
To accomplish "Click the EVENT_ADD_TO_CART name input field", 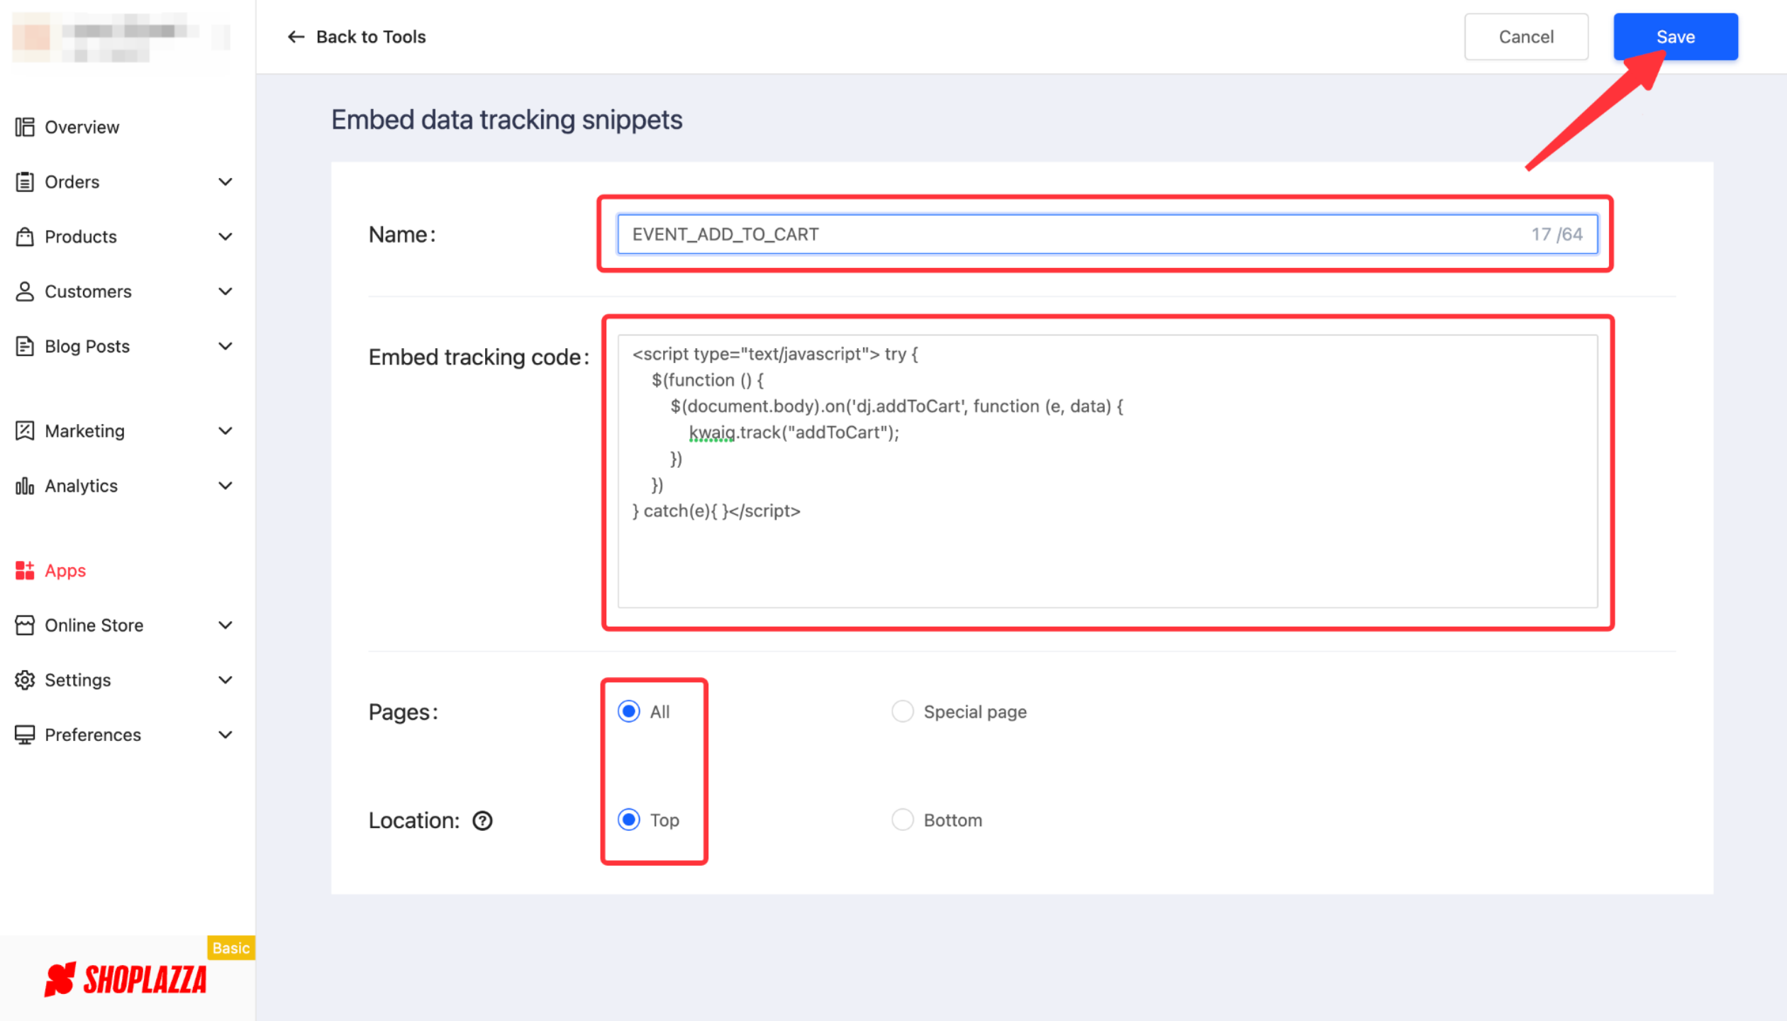I will [1105, 235].
